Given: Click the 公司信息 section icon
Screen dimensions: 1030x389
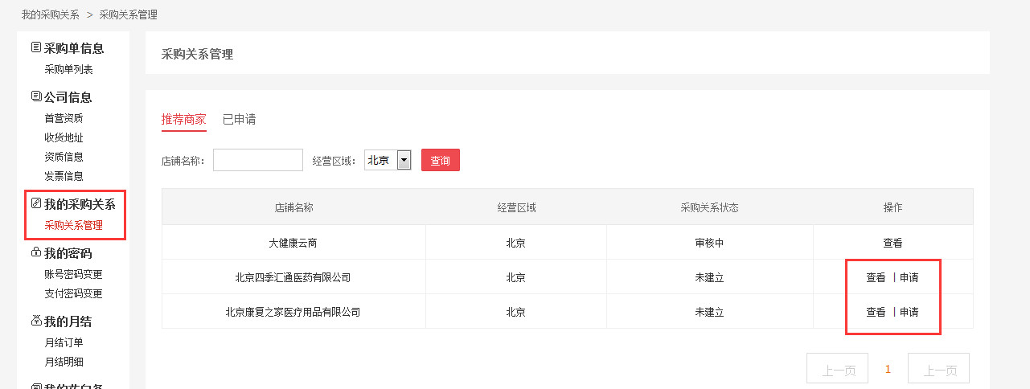Looking at the screenshot, I should tap(36, 97).
